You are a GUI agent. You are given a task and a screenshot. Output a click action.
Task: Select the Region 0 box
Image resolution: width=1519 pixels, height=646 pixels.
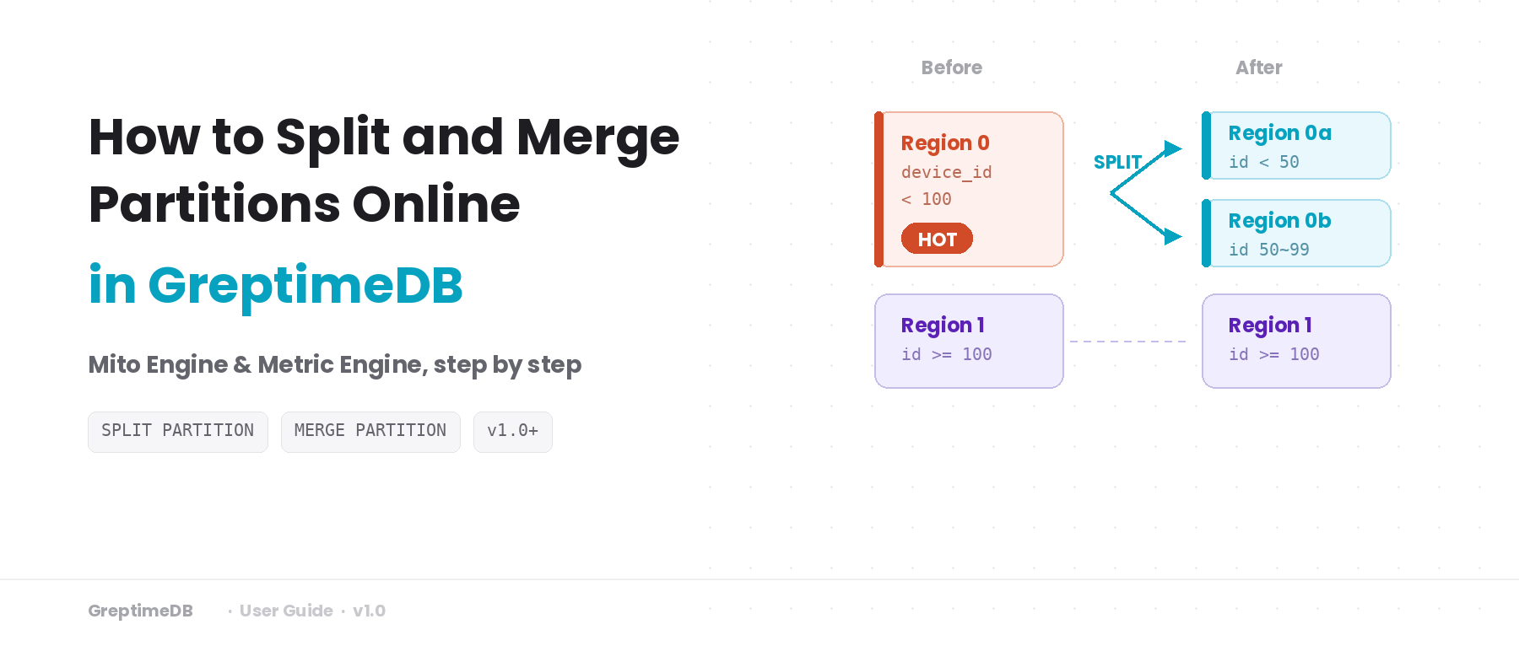[969, 189]
